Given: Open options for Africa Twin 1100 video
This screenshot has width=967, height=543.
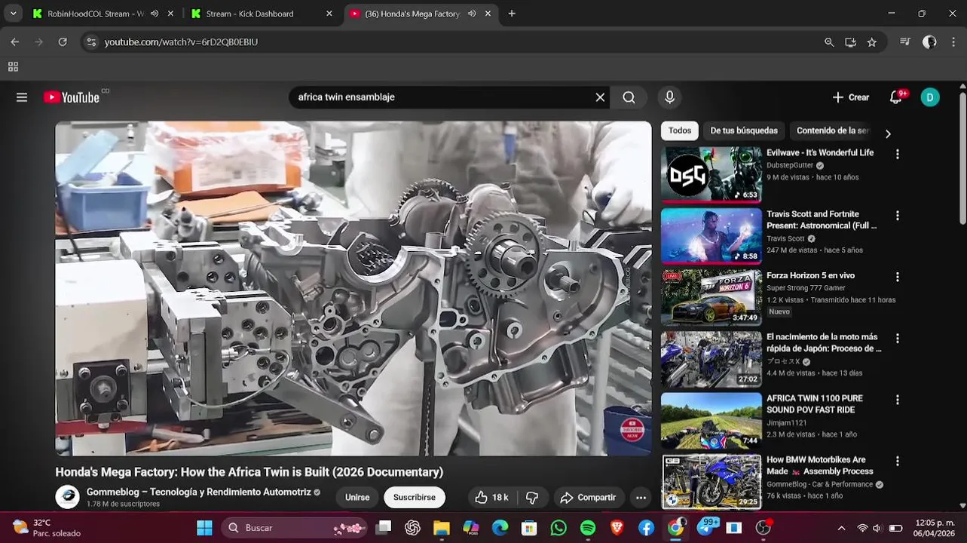Looking at the screenshot, I should click(897, 400).
